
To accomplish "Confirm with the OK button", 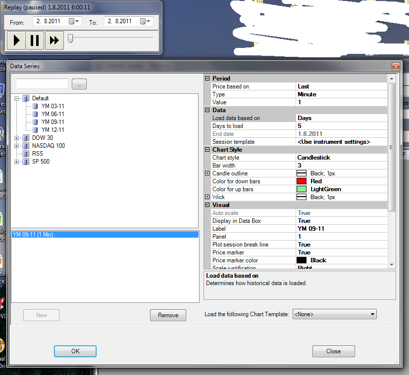I will pos(75,351).
